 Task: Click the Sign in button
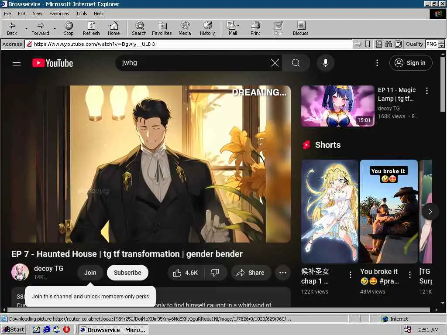(411, 63)
